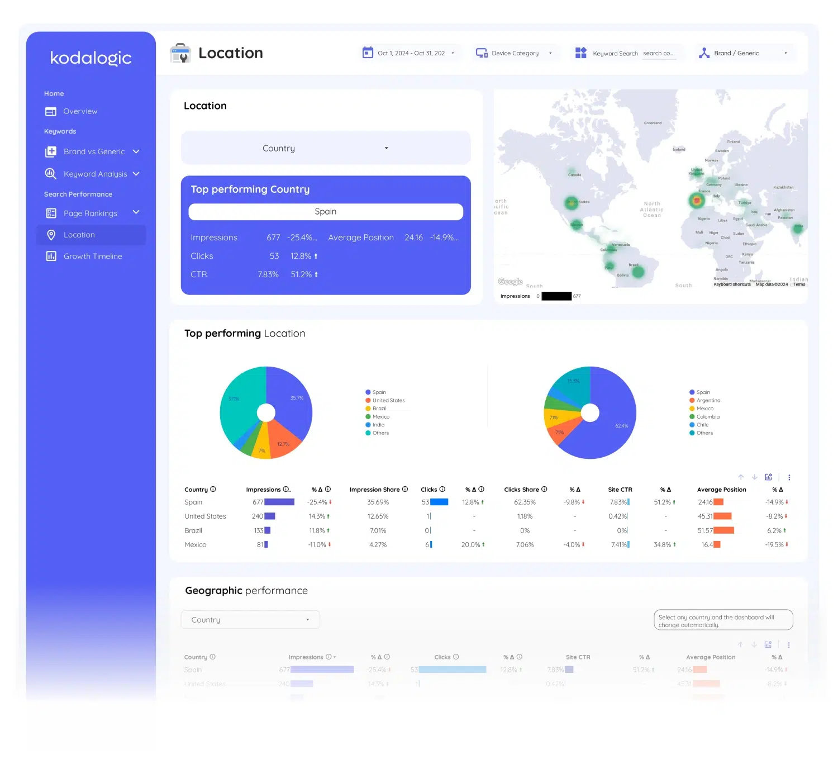
Task: Open map Keyboard shortcuts
Action: tap(732, 284)
